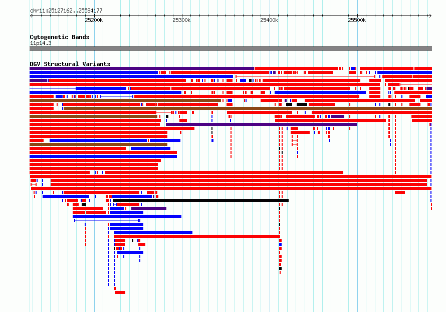446x312 pixels.
Task: Click the 25400k ruler label
Action: [269, 20]
